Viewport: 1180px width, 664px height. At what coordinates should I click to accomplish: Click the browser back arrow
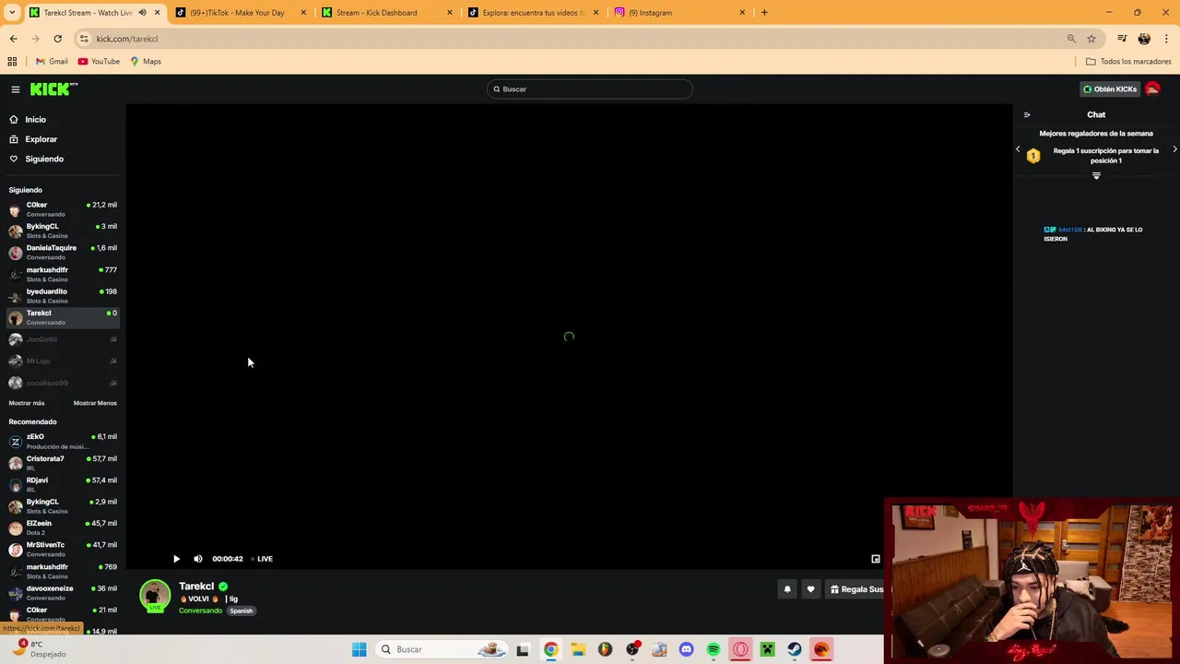pyautogui.click(x=13, y=39)
